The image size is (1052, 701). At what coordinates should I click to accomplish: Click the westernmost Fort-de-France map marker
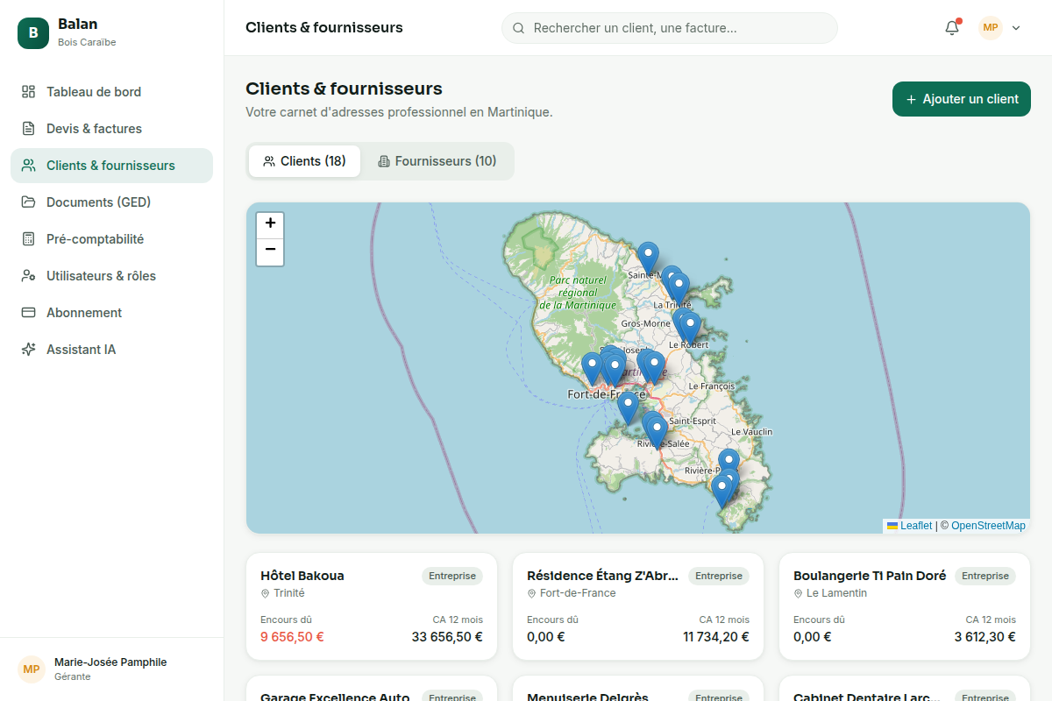point(592,369)
